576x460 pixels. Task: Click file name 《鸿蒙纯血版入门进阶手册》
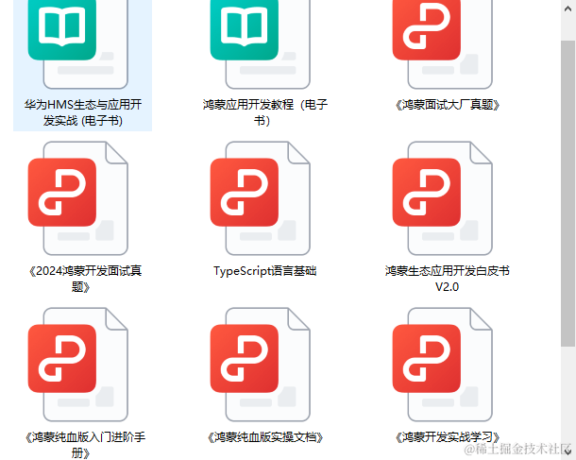click(x=83, y=445)
